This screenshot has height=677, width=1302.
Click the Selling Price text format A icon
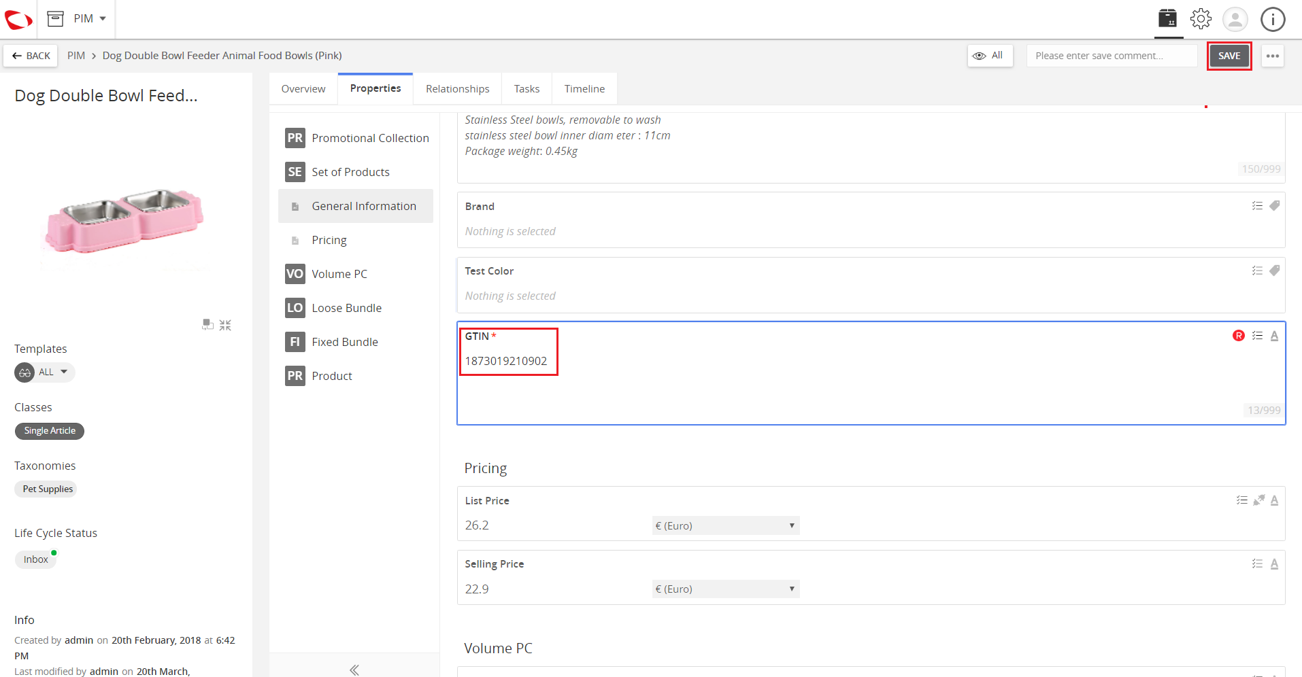point(1274,563)
